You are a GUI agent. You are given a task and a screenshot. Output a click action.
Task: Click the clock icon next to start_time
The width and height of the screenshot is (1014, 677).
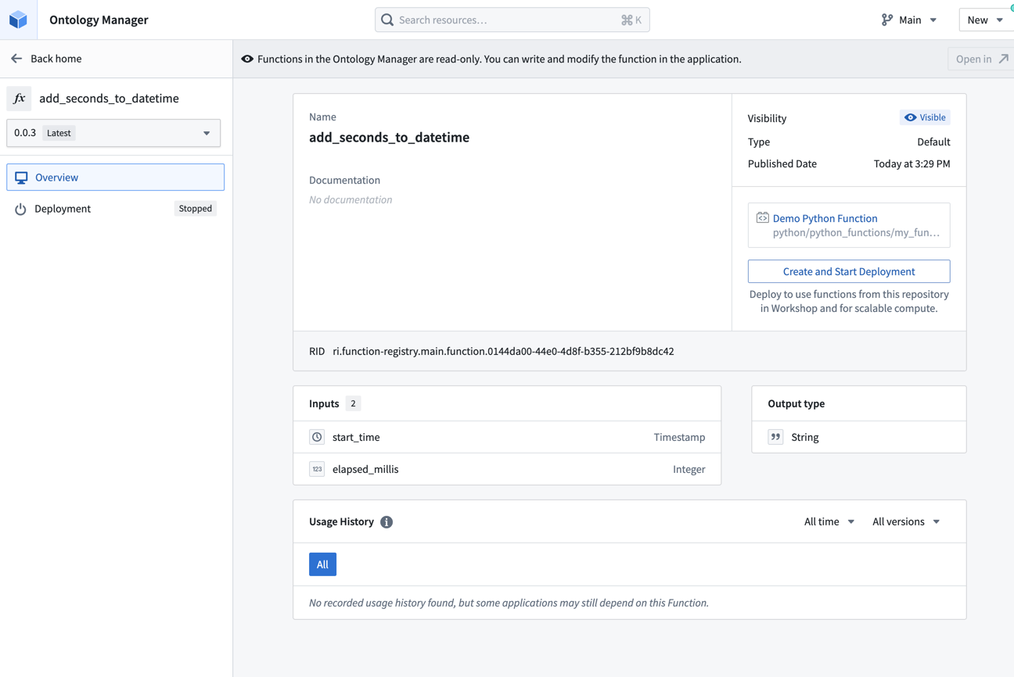point(317,437)
